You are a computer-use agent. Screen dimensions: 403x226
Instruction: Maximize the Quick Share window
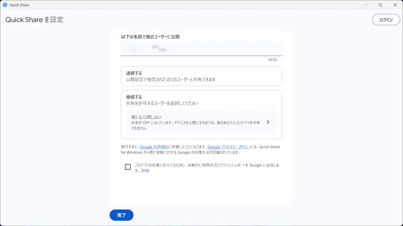pyautogui.click(x=380, y=5)
